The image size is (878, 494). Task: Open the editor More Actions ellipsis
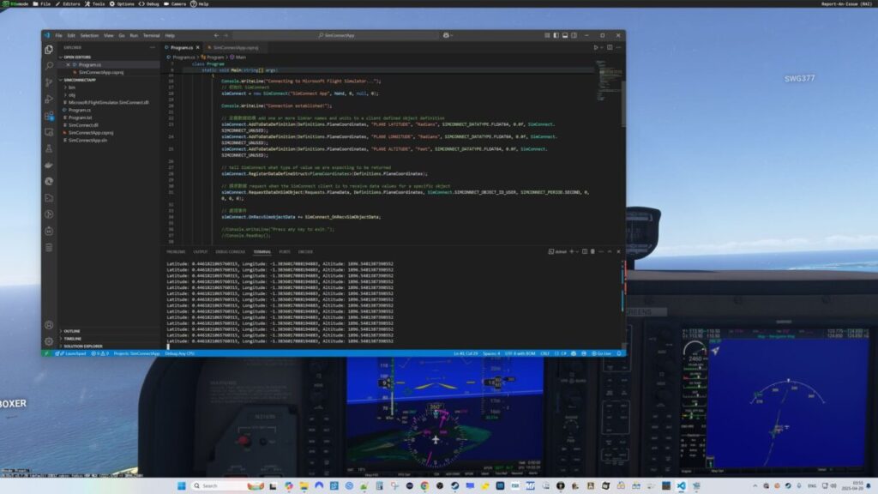618,48
